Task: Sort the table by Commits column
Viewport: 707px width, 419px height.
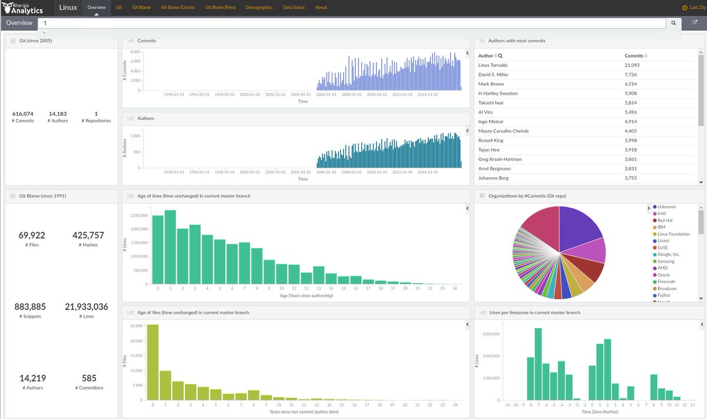Action: (646, 56)
